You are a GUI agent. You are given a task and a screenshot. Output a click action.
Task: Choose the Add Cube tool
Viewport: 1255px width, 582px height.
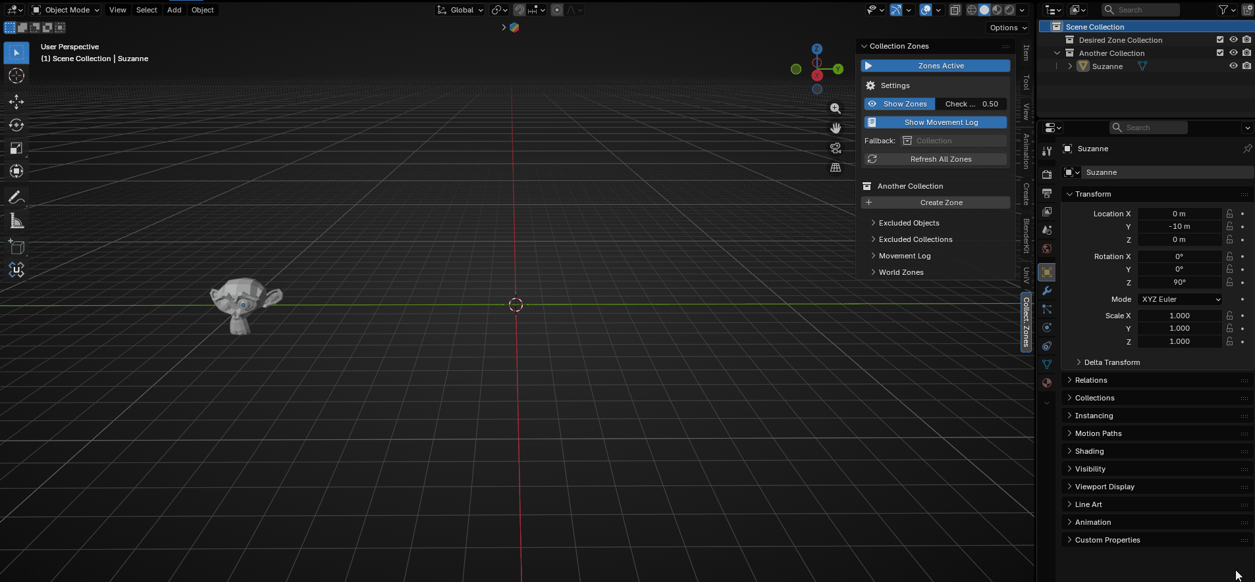pos(16,247)
